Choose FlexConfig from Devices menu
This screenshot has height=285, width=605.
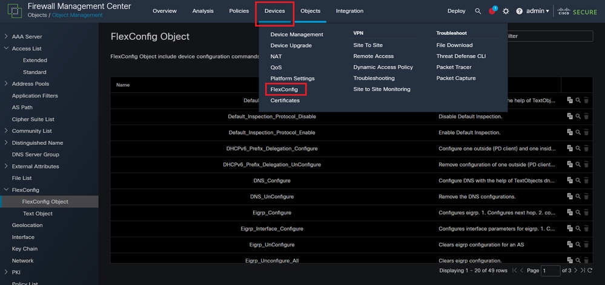284,89
